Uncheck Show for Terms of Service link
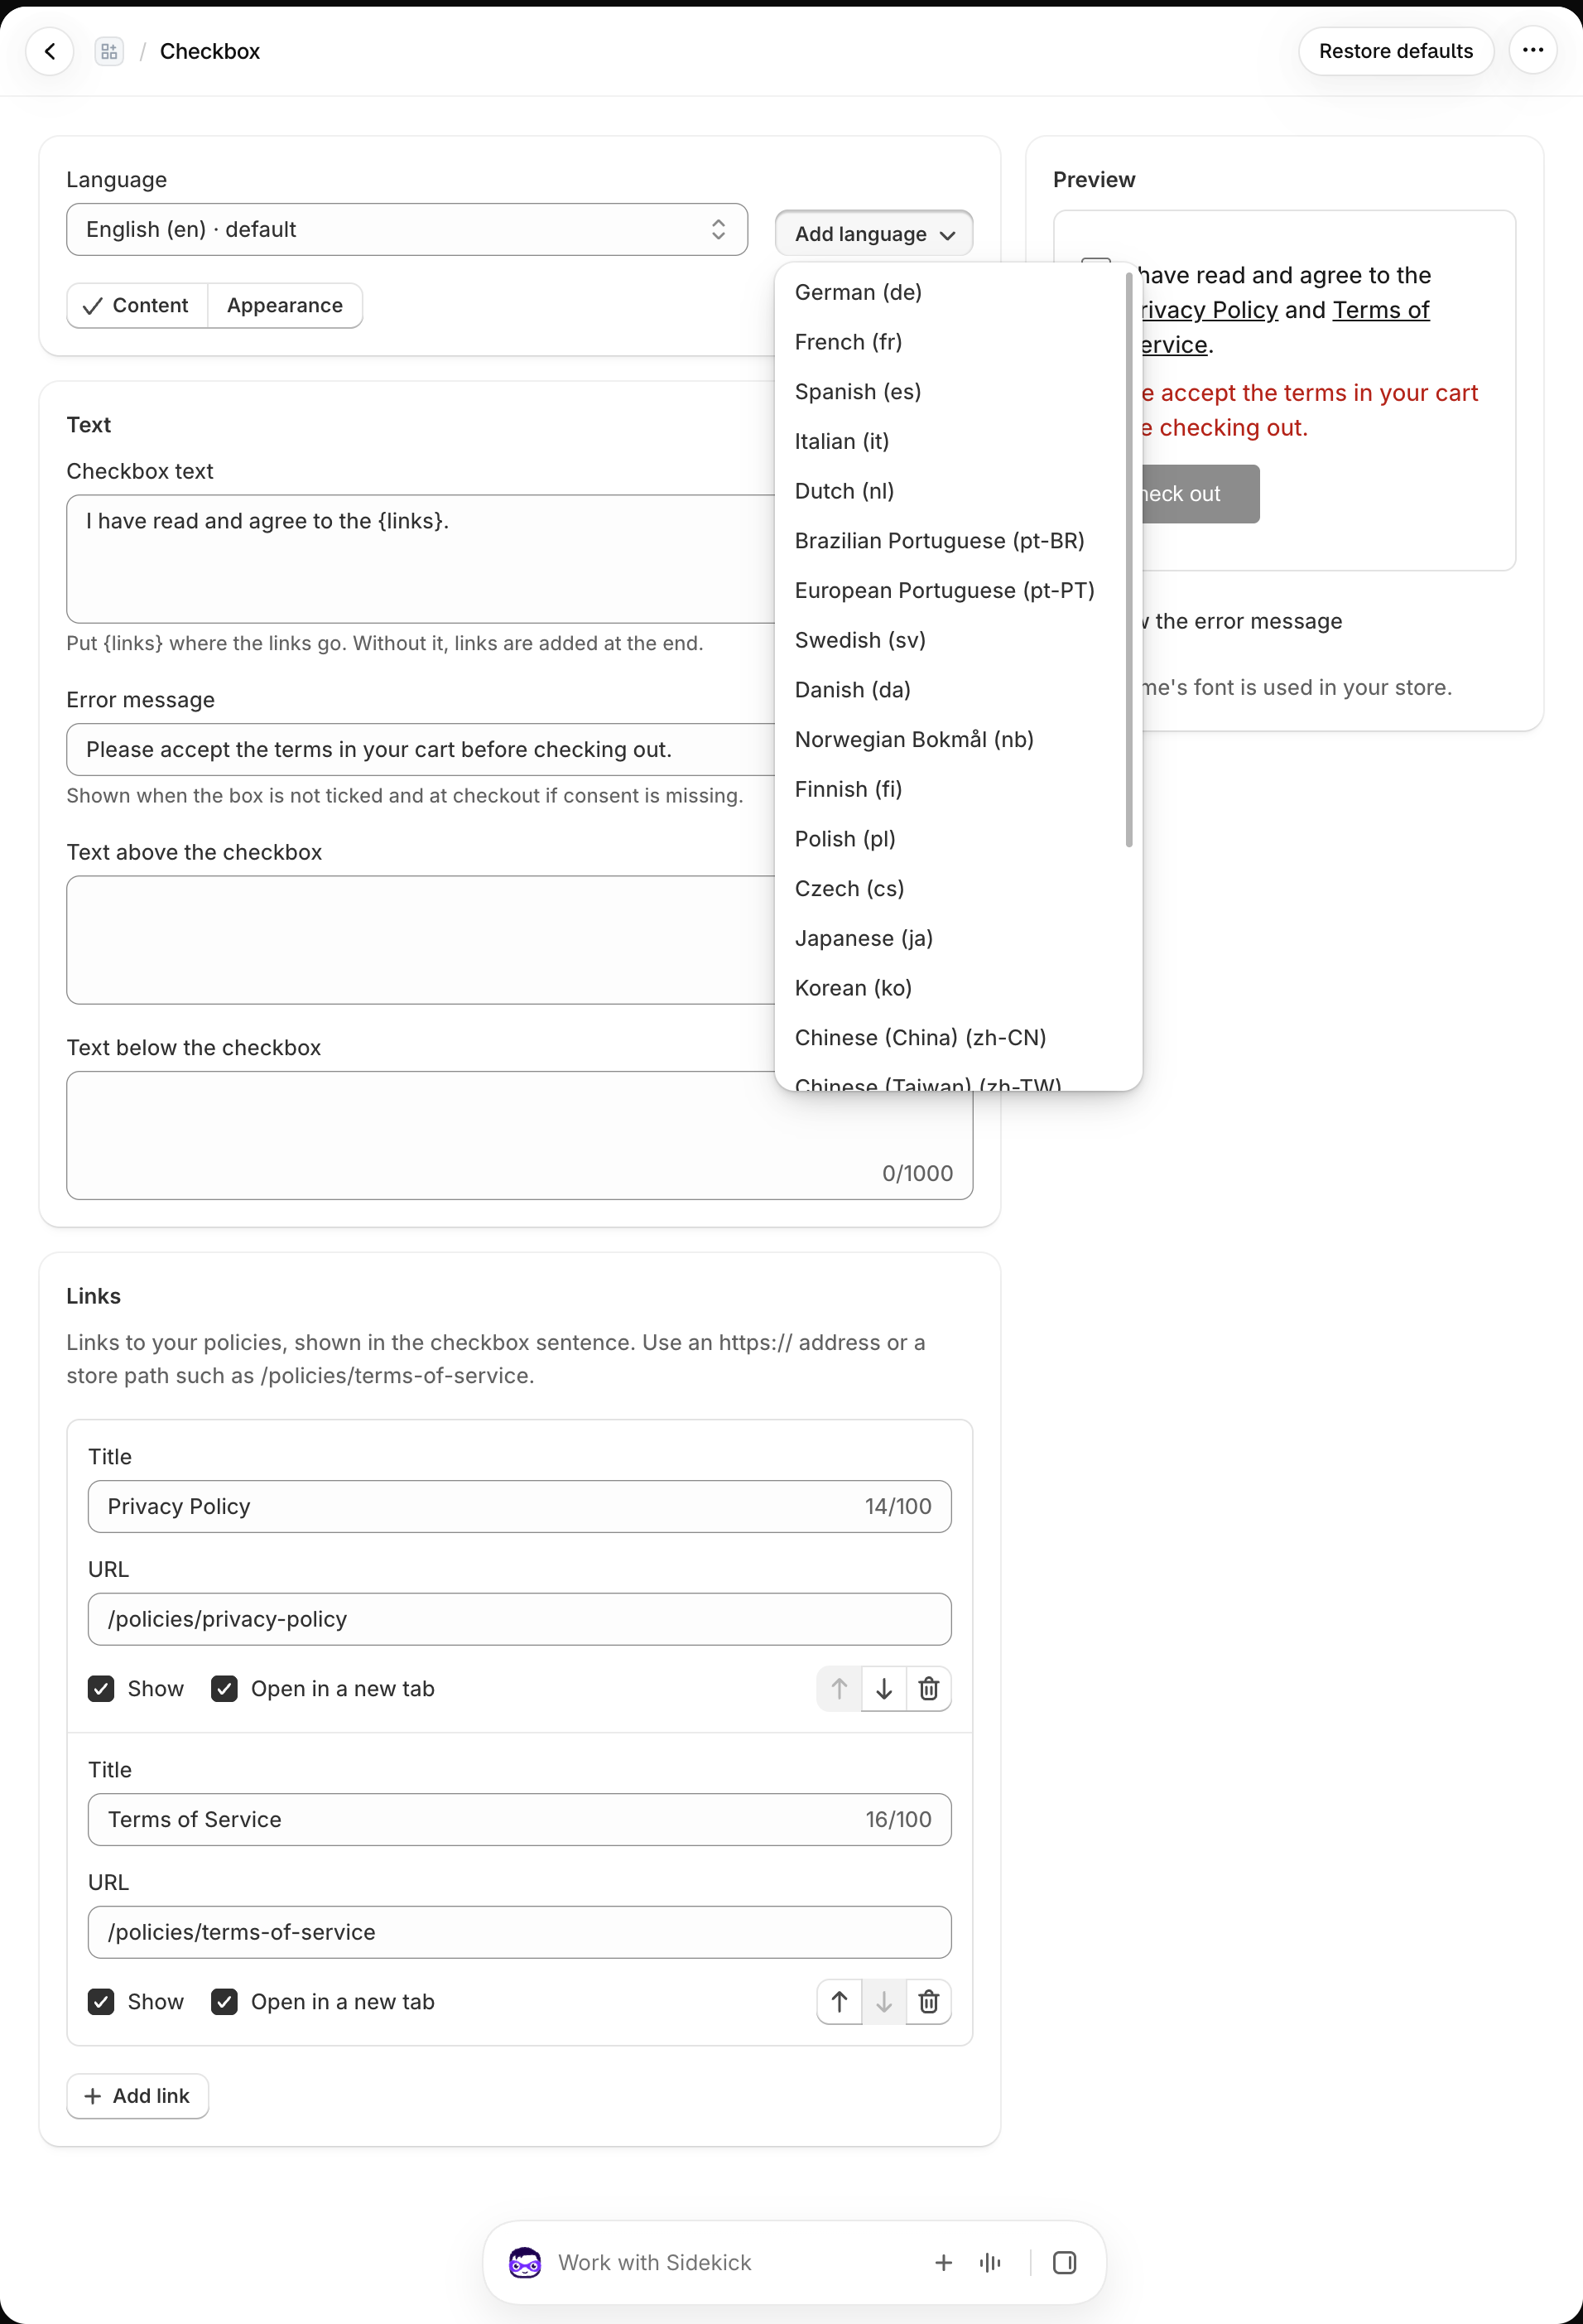This screenshot has width=1583, height=2324. pyautogui.click(x=101, y=2002)
